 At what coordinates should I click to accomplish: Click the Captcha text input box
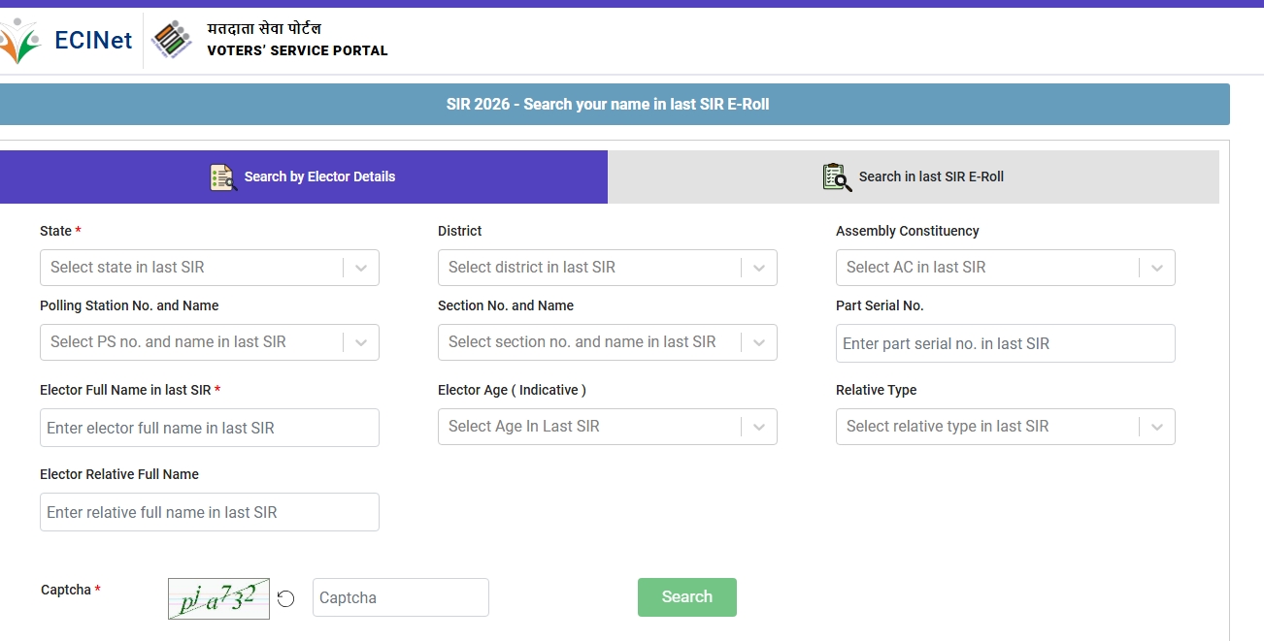[x=400, y=597]
